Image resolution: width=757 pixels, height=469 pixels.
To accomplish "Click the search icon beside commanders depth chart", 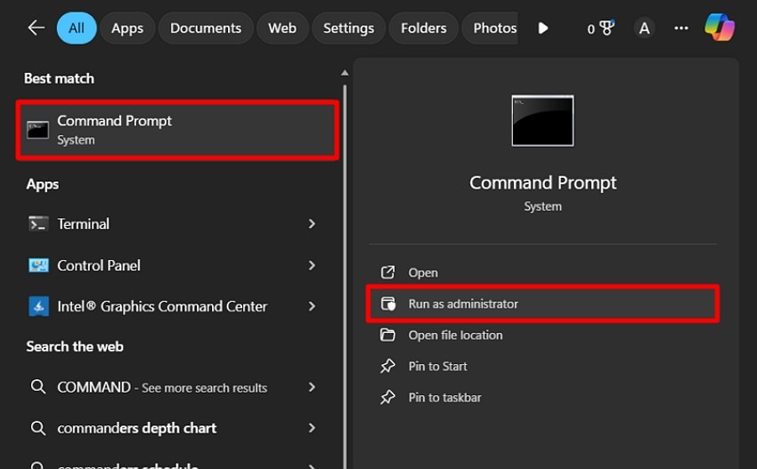I will (x=38, y=428).
